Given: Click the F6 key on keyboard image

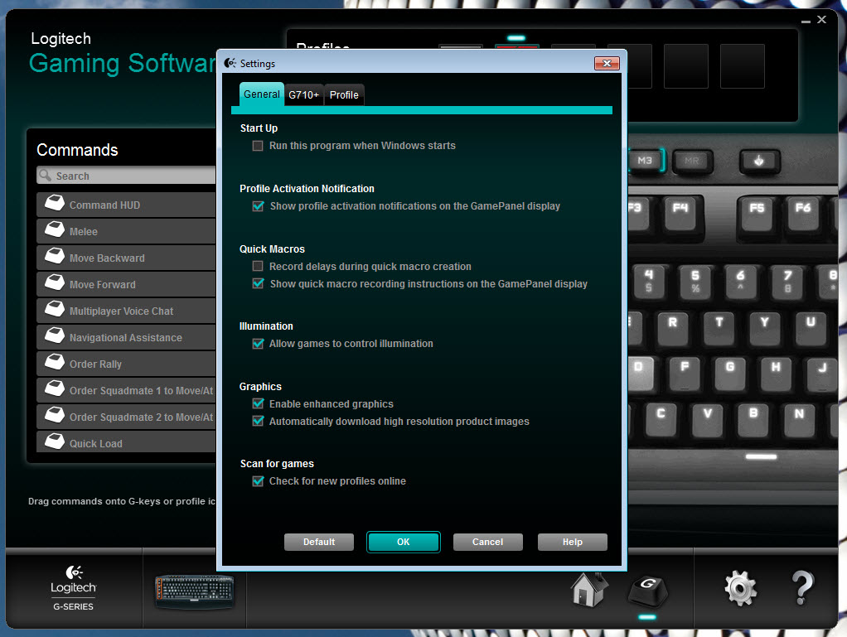Looking at the screenshot, I should click(803, 213).
